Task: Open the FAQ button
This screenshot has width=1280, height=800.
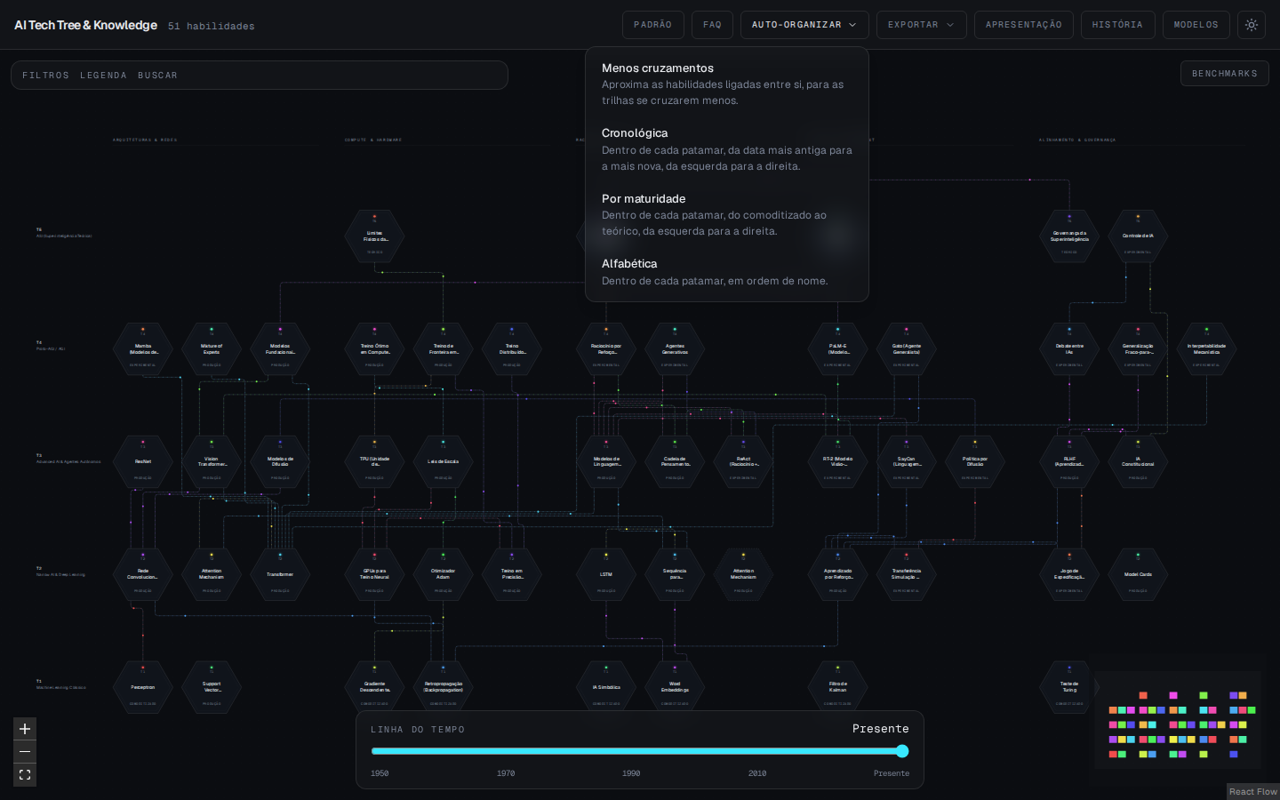Action: [x=712, y=25]
